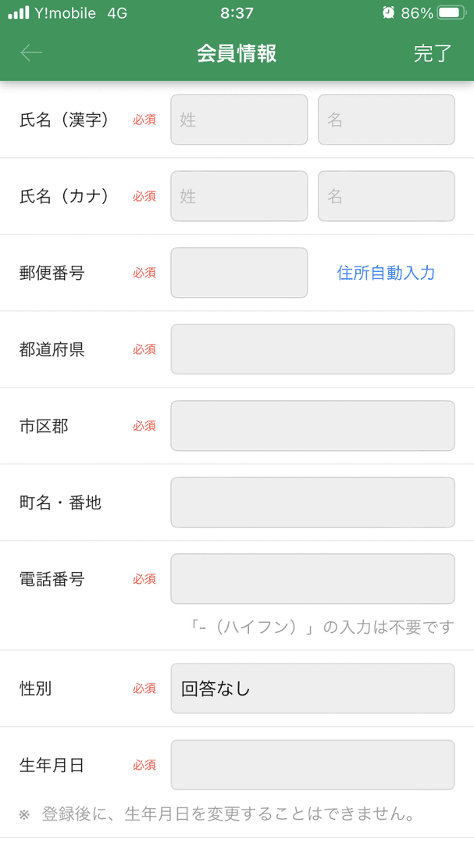Focus the 市区郡 city input field
The width and height of the screenshot is (474, 844).
point(312,426)
